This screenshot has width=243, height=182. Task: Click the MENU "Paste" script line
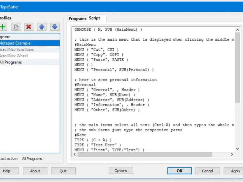101,60
